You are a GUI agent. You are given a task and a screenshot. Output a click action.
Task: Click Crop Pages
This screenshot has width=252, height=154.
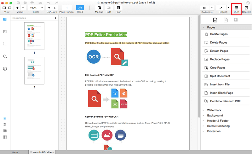[226, 67]
